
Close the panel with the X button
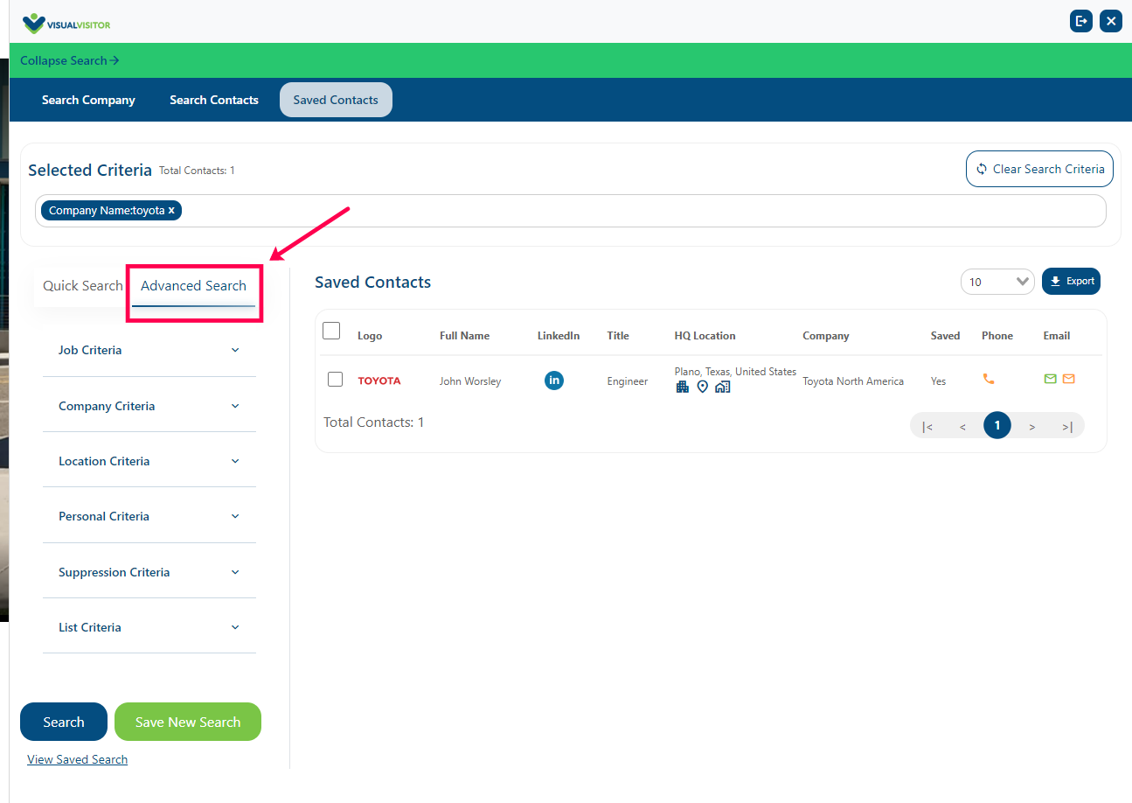click(x=1111, y=21)
